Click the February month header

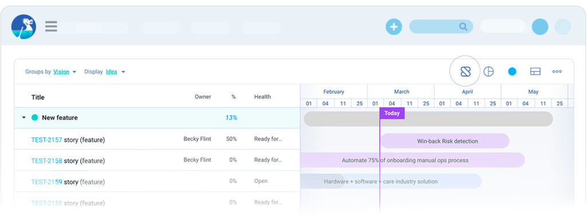[x=334, y=92]
